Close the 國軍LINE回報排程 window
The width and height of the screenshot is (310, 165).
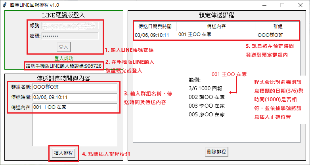coord(300,5)
